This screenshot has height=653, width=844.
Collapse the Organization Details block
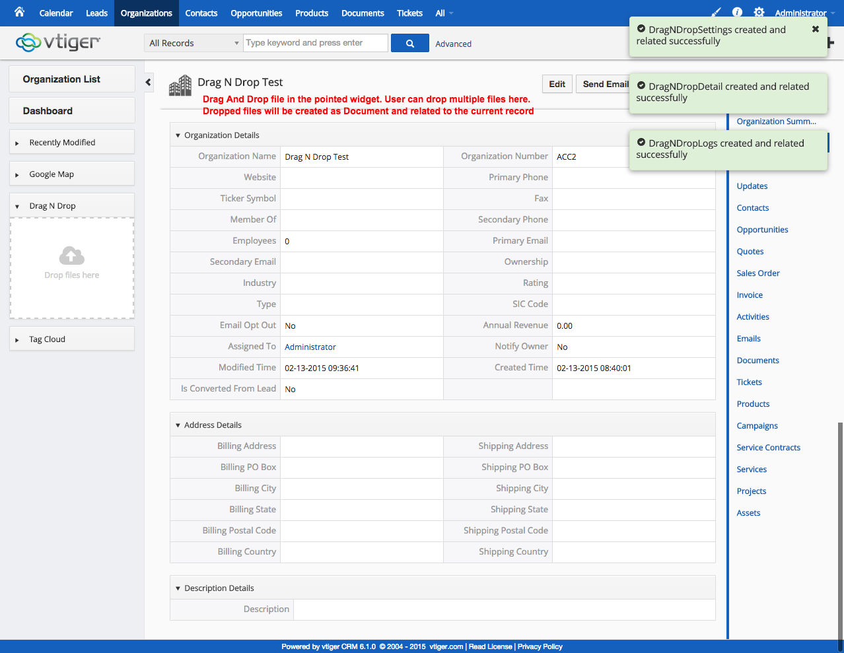pos(178,135)
